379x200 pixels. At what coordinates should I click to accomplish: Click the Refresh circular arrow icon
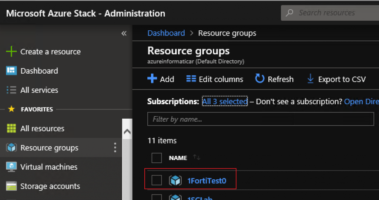260,79
